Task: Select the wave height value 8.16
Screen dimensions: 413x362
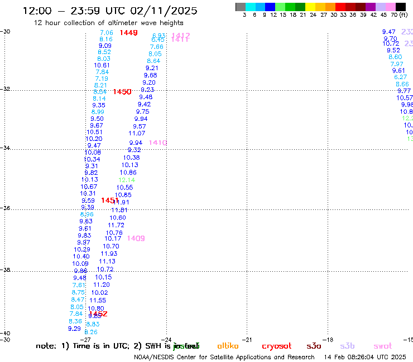Action: pos(106,39)
